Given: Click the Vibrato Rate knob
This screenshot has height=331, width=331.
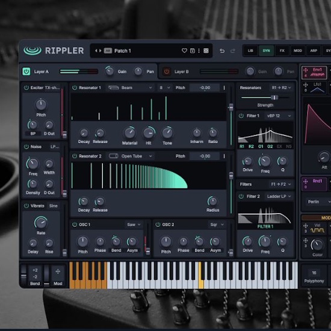Looking at the screenshot, I should (41, 223).
